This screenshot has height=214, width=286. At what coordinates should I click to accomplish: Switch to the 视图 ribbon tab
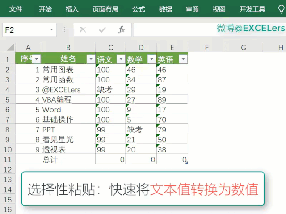point(219,9)
